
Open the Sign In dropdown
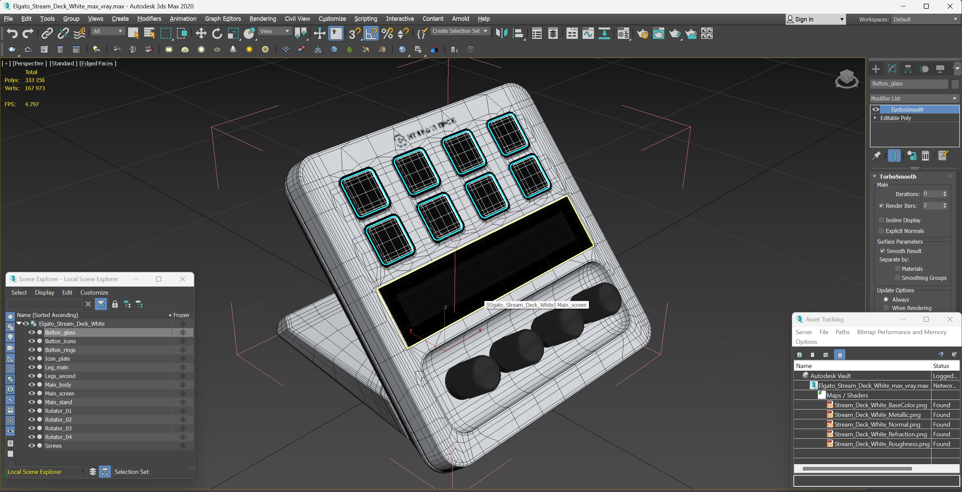point(815,19)
